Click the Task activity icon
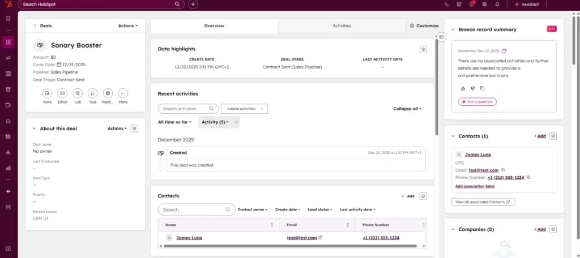Screen dimensions: 580x258 (92, 93)
